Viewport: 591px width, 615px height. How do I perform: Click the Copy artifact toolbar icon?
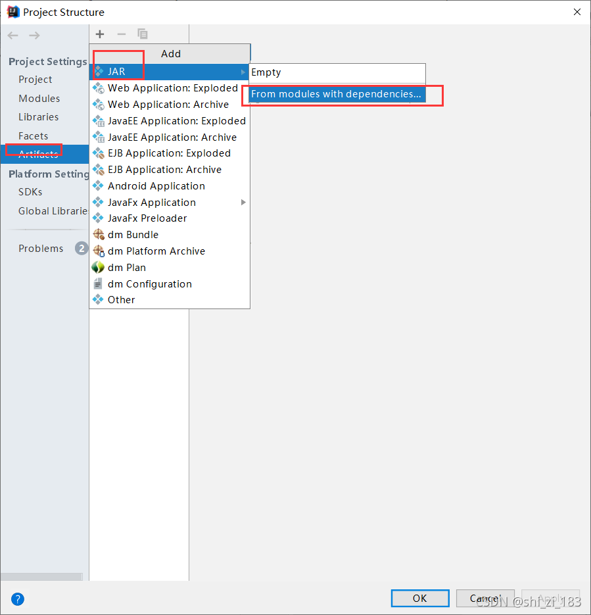143,34
